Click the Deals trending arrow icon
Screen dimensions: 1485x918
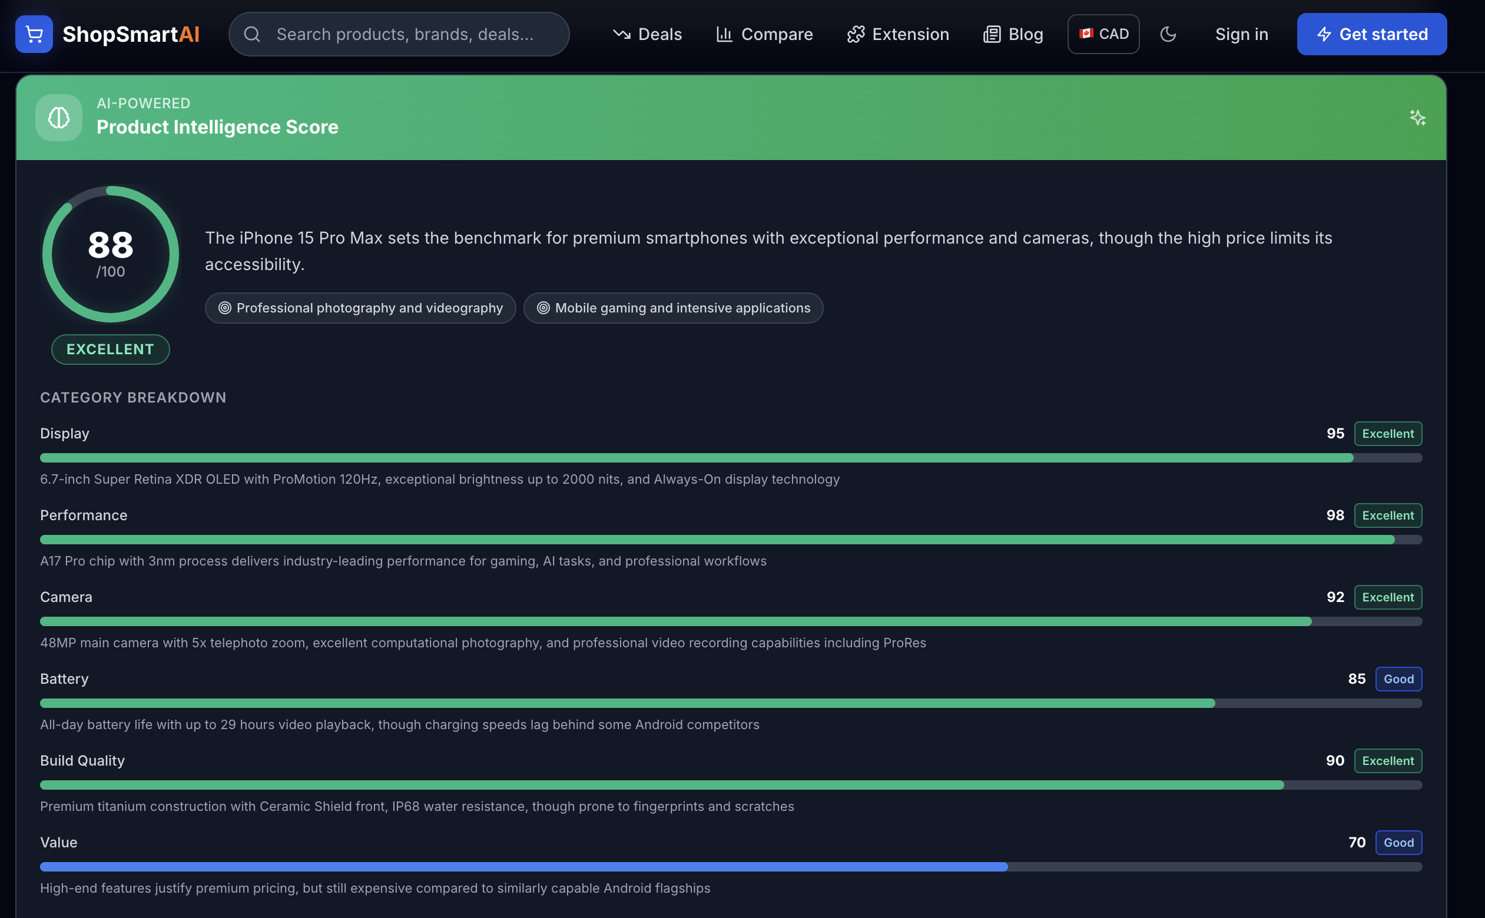pyautogui.click(x=621, y=34)
